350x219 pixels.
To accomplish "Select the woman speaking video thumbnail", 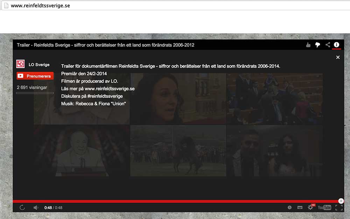I will point(178,99).
